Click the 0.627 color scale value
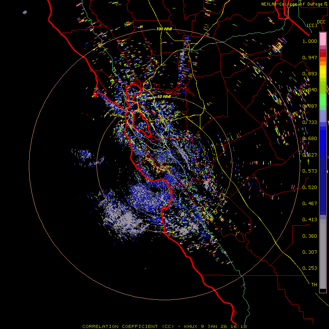The image size is (329, 329). coord(310,155)
